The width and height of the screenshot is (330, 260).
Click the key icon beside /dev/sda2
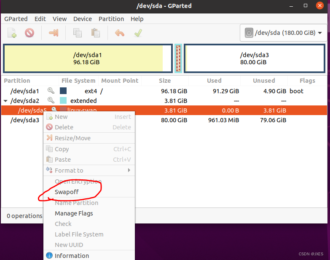(x=51, y=100)
